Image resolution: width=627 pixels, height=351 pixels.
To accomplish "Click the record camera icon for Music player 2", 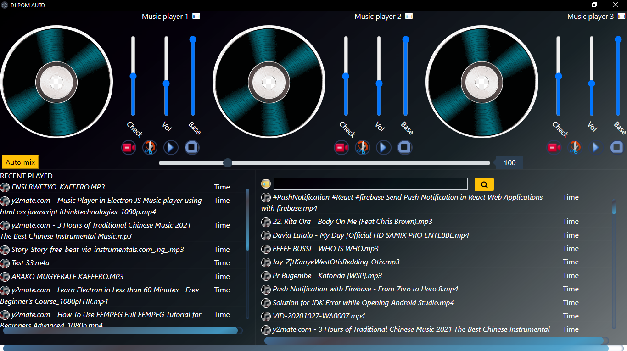I will point(341,148).
